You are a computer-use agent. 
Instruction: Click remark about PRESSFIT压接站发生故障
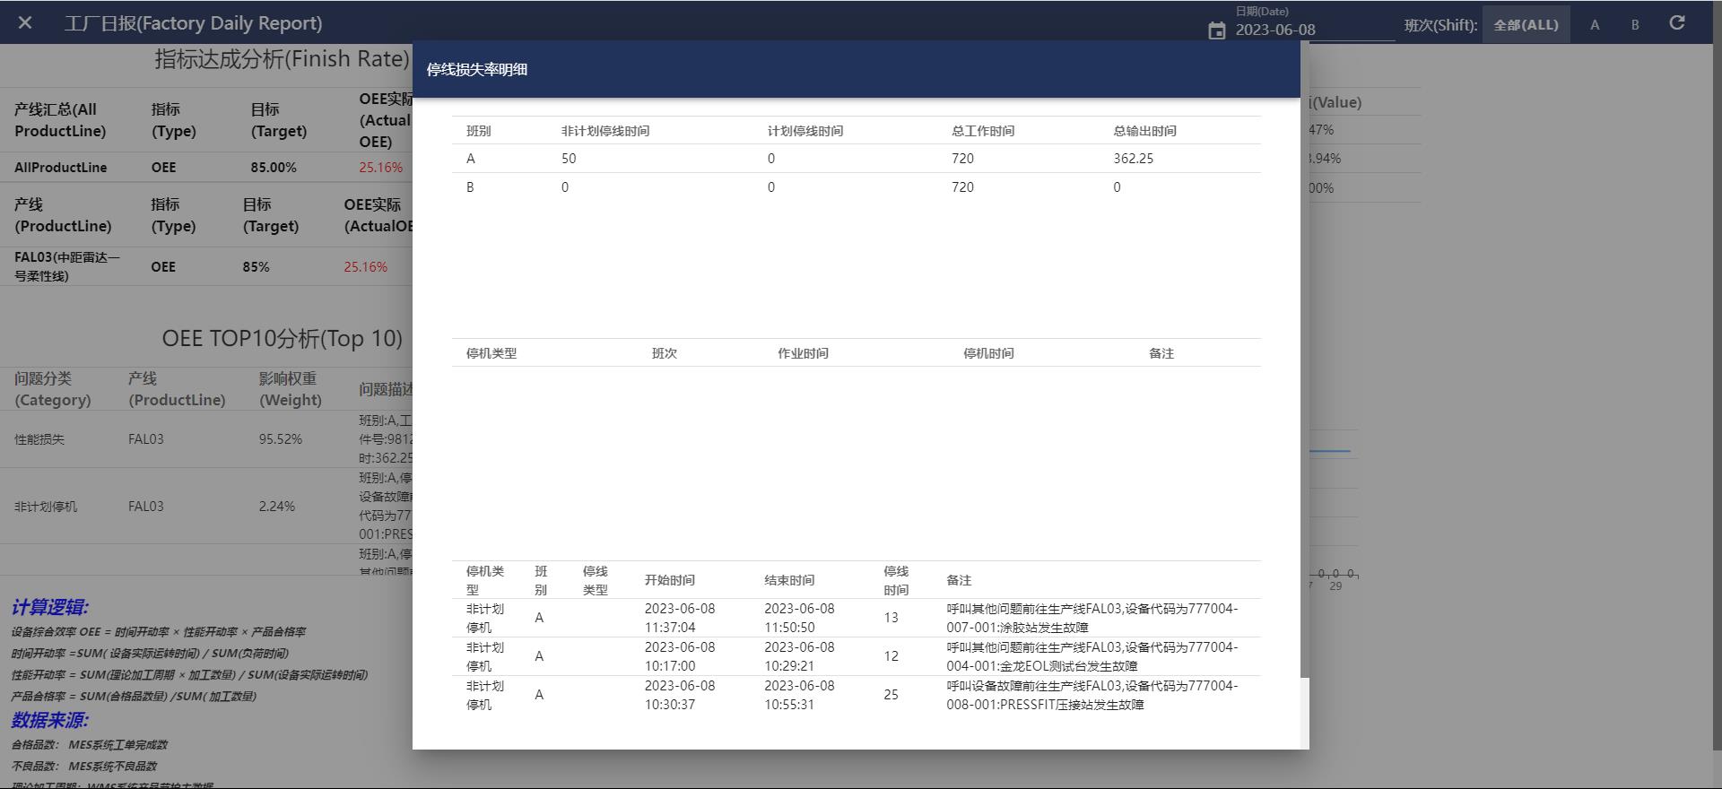tap(1092, 695)
